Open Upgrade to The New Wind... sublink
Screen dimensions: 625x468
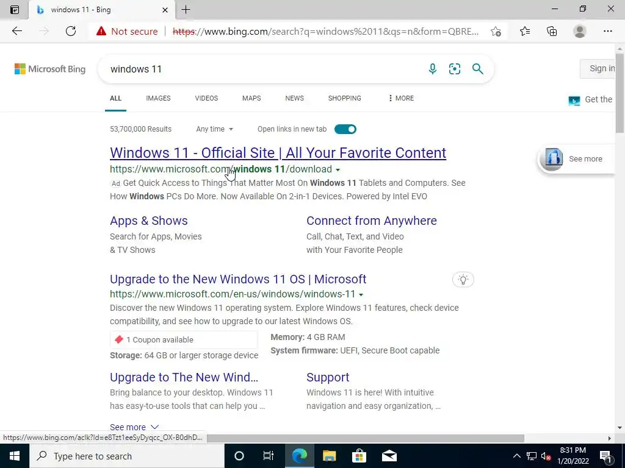184,377
